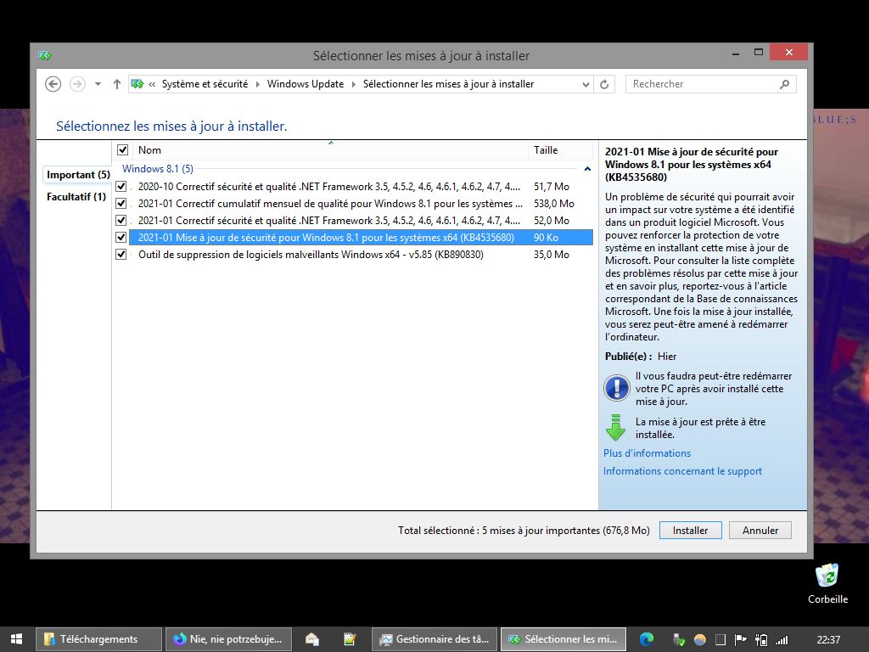
Task: Select the Outil de suppression de logiciels malveillants row
Action: [x=361, y=255]
